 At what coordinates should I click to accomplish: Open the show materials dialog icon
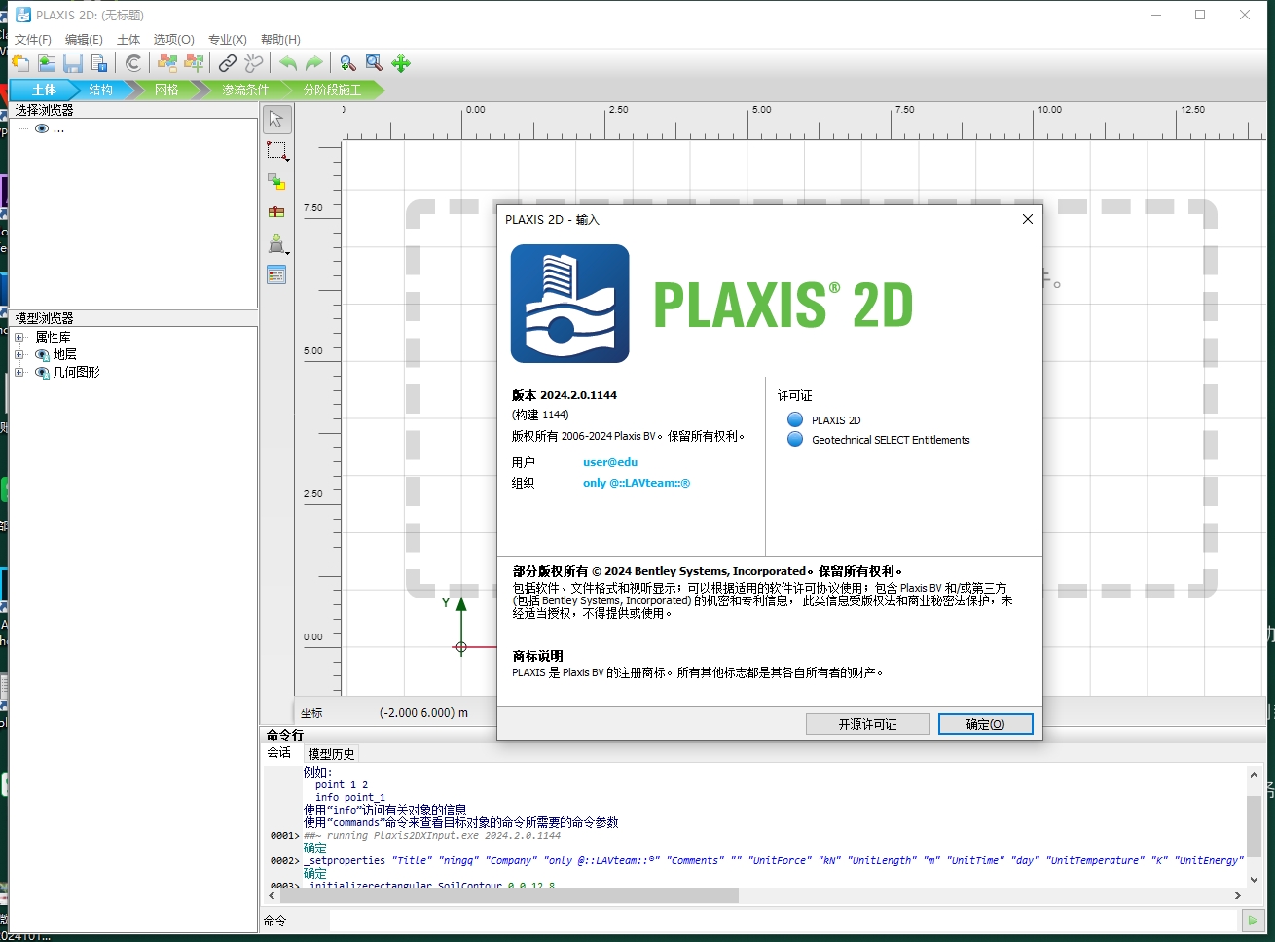276,275
